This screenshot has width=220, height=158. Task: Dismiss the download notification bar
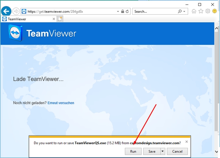[x=187, y=141]
